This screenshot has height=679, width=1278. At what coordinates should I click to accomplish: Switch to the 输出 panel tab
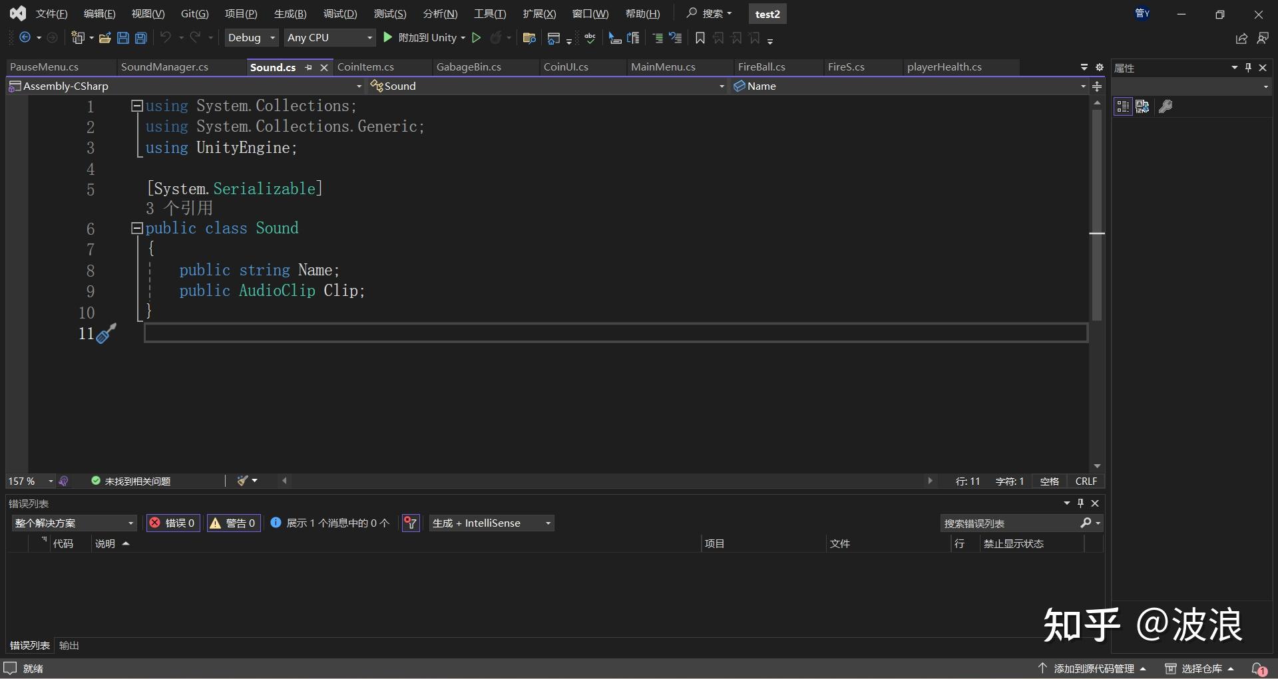point(69,646)
